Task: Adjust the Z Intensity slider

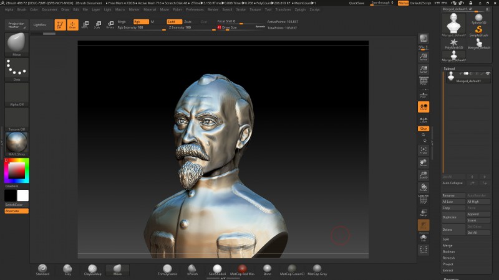Action: click(x=192, y=27)
